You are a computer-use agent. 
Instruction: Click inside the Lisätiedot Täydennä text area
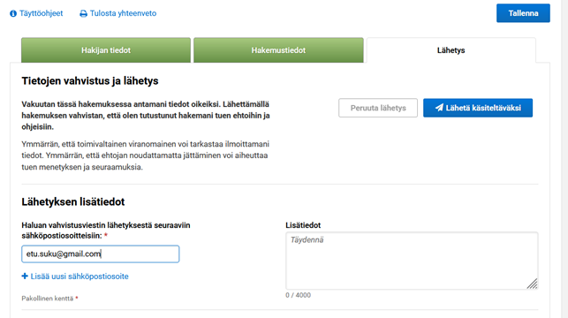click(x=412, y=261)
